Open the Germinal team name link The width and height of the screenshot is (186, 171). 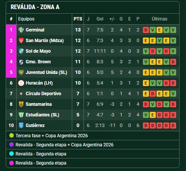[x=35, y=30]
